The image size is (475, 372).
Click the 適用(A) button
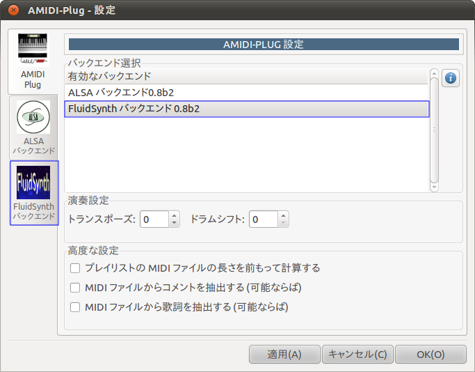click(x=284, y=354)
